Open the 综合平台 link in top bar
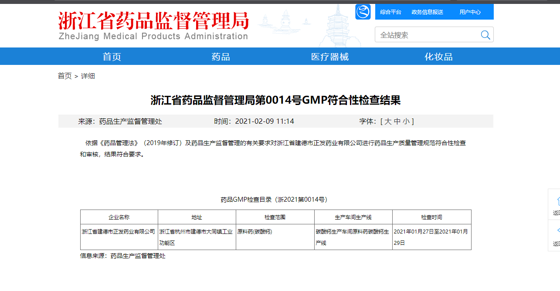Image resolution: width=560 pixels, height=291 pixels. pos(390,12)
